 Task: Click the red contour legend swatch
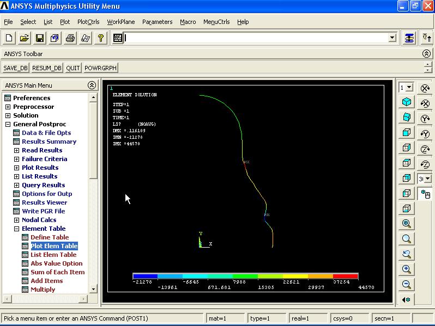pos(345,276)
